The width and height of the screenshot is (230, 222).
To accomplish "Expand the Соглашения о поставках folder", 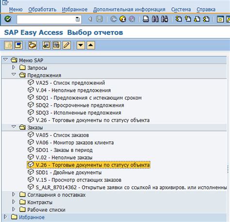I will click(x=14, y=194).
